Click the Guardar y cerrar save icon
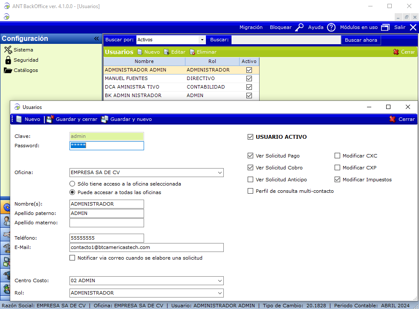The image size is (419, 309). 50,119
